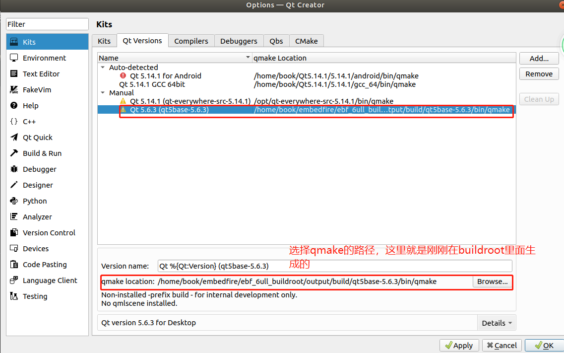This screenshot has height=353, width=564.
Task: Select the Devices icon in sidebar
Action: (x=14, y=248)
